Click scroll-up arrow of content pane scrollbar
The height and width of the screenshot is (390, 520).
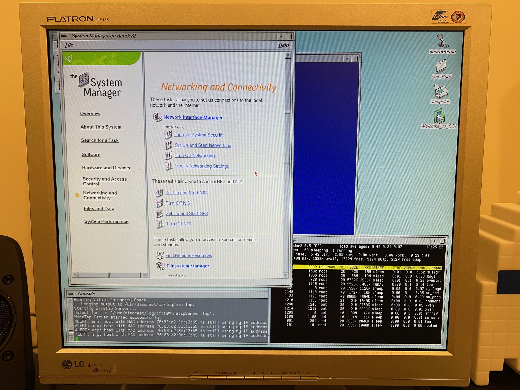coord(288,55)
